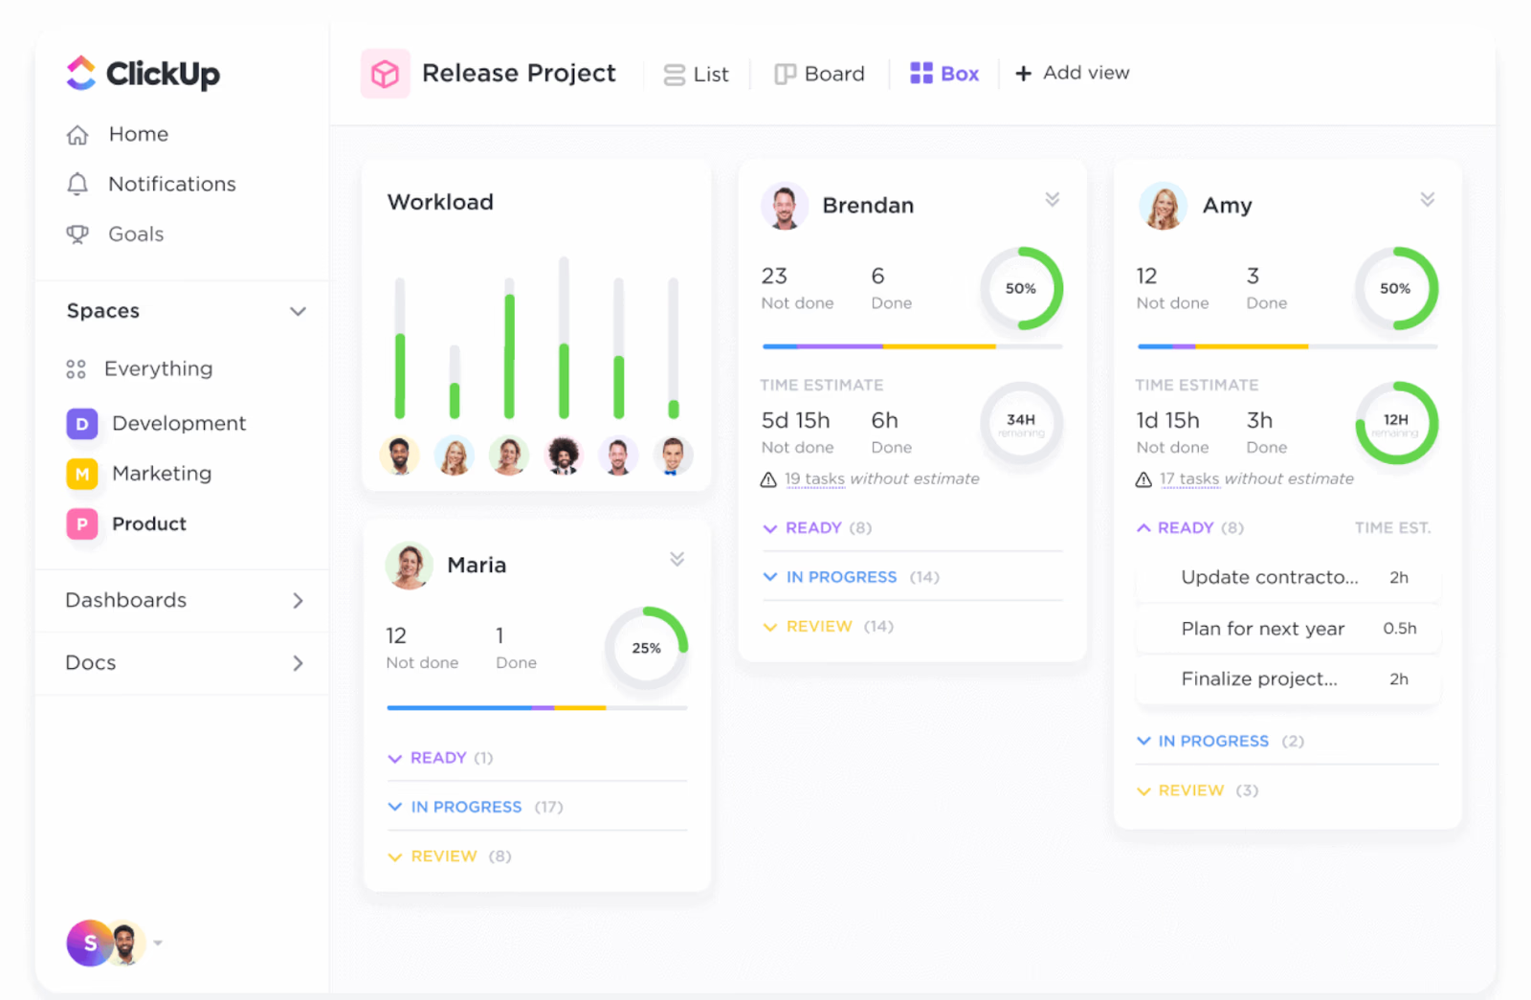Image resolution: width=1531 pixels, height=1000 pixels.
Task: Click the ClickUp logo
Action: click(x=143, y=73)
